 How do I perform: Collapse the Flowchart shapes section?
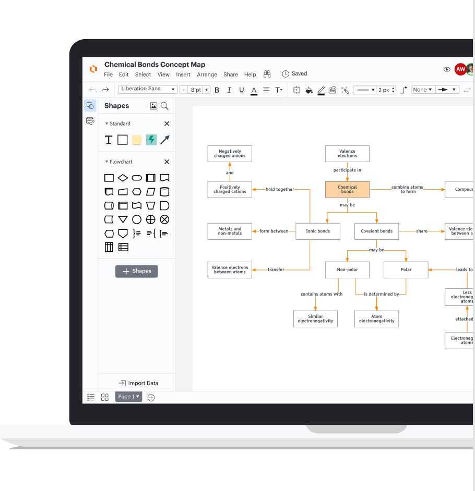(x=107, y=162)
